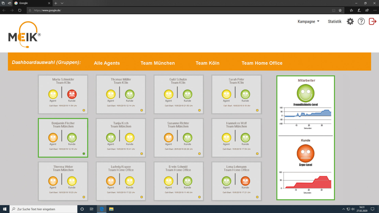Open the settings gear icon

[350, 21]
